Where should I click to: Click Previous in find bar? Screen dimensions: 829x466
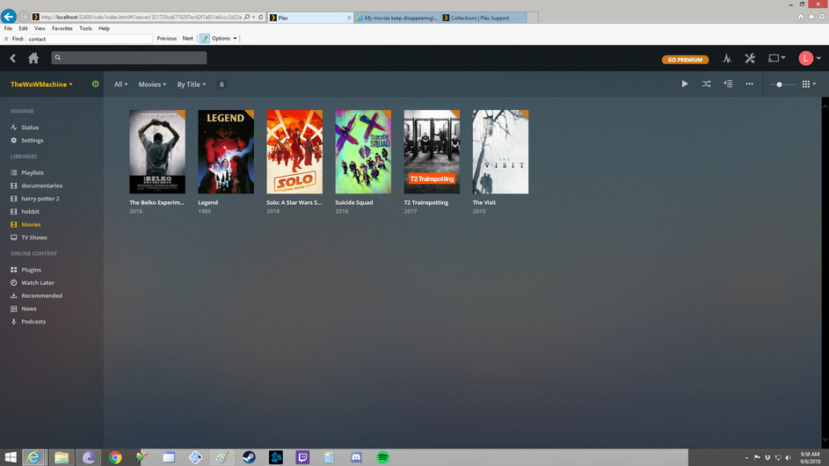point(166,39)
